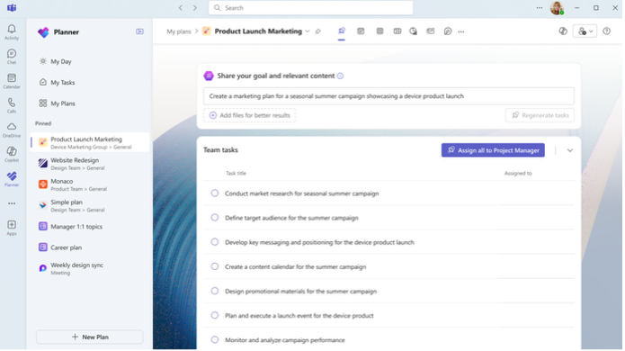Open Copilot from the left rail
The width and height of the screenshot is (625, 351).
click(x=12, y=154)
